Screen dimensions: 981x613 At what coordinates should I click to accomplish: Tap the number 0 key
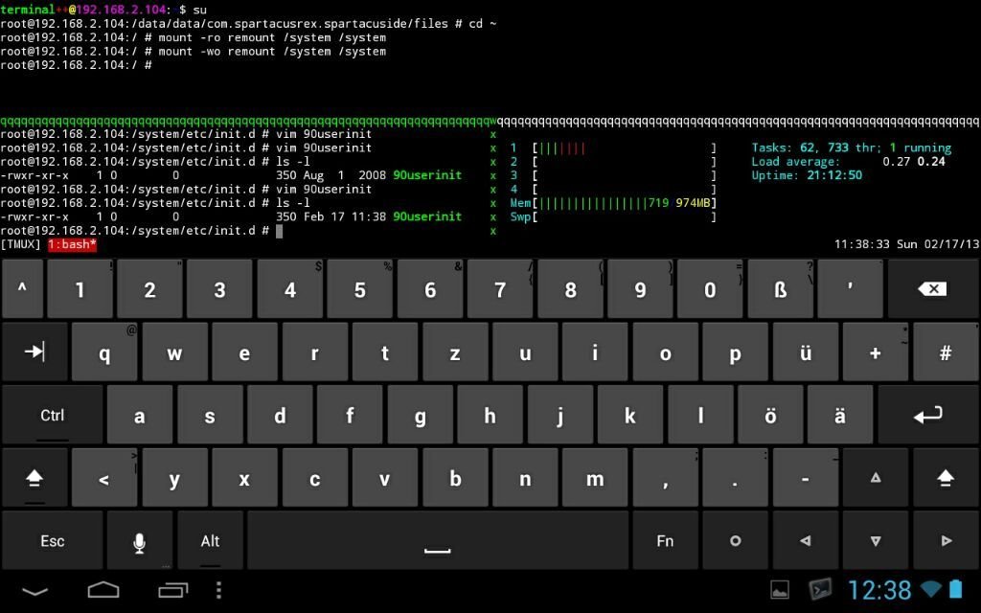710,289
